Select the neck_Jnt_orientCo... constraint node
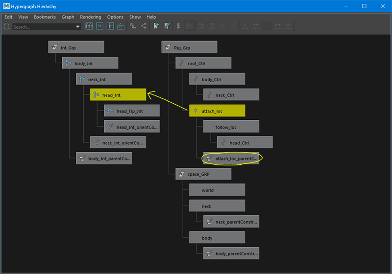The height and width of the screenshot is (274, 392). (x=118, y=142)
